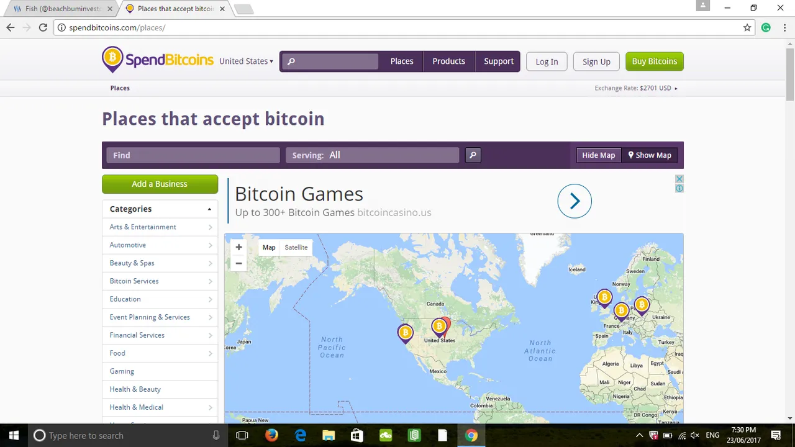This screenshot has height=447, width=795.
Task: Click the bitcoin map marker in California
Action: 405,333
